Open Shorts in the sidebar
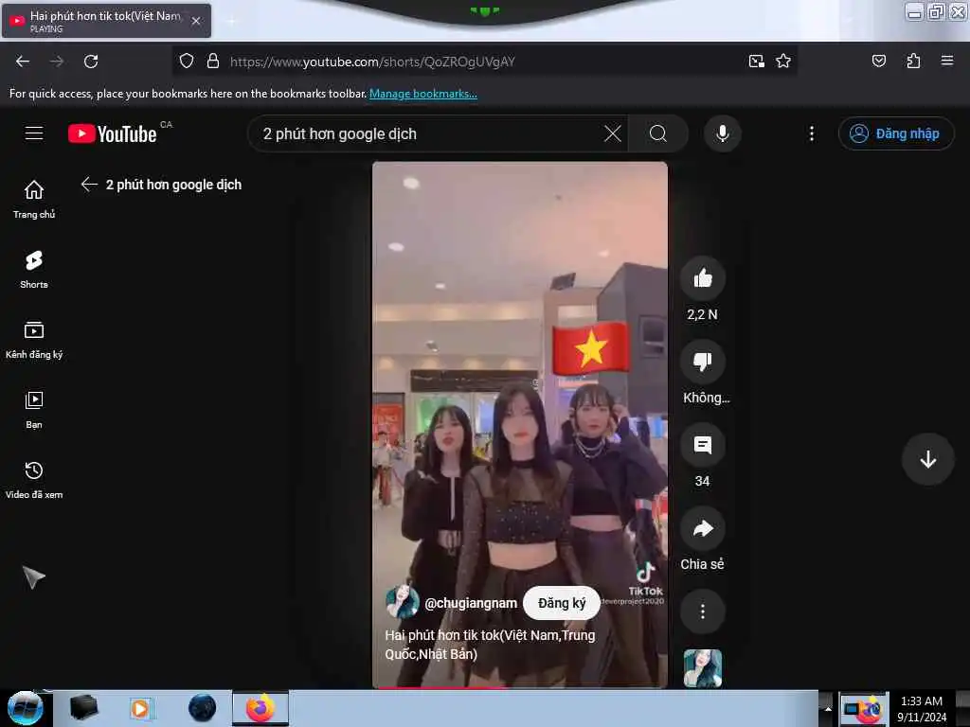This screenshot has height=727, width=970. [x=34, y=270]
